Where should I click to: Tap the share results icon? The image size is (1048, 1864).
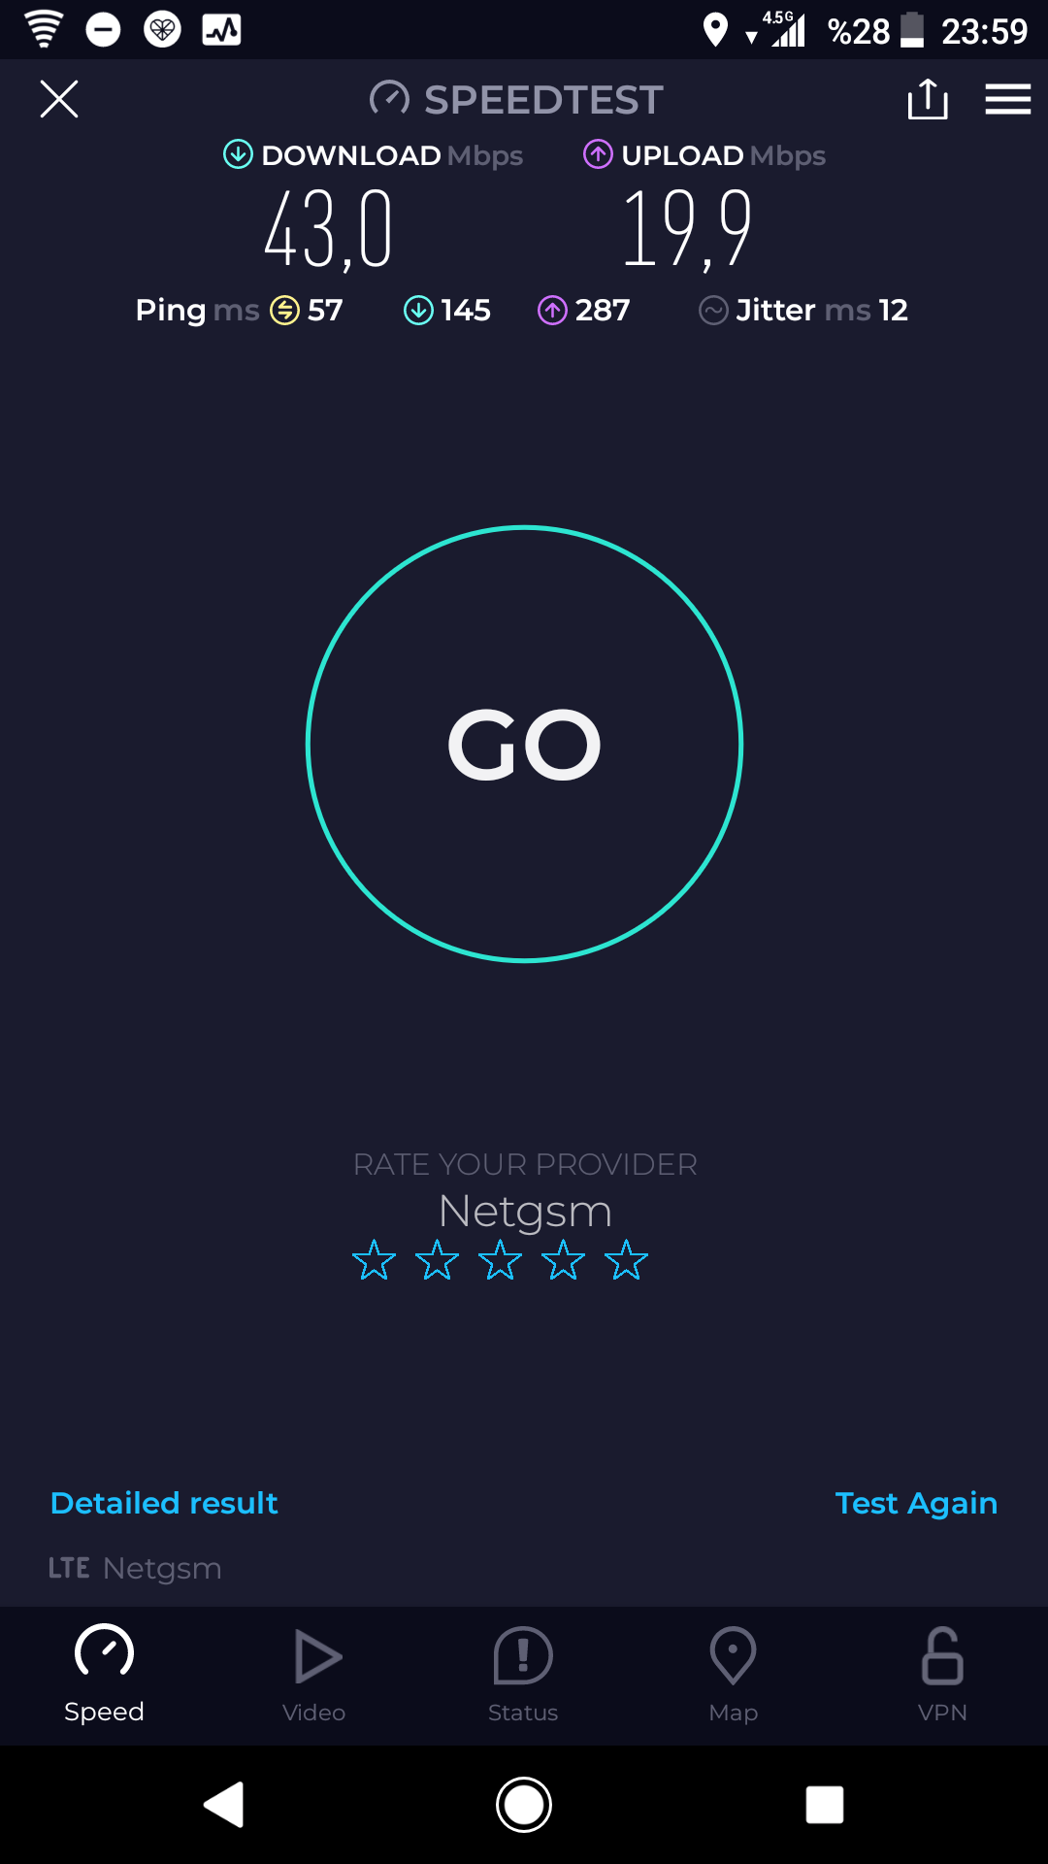coord(928,99)
